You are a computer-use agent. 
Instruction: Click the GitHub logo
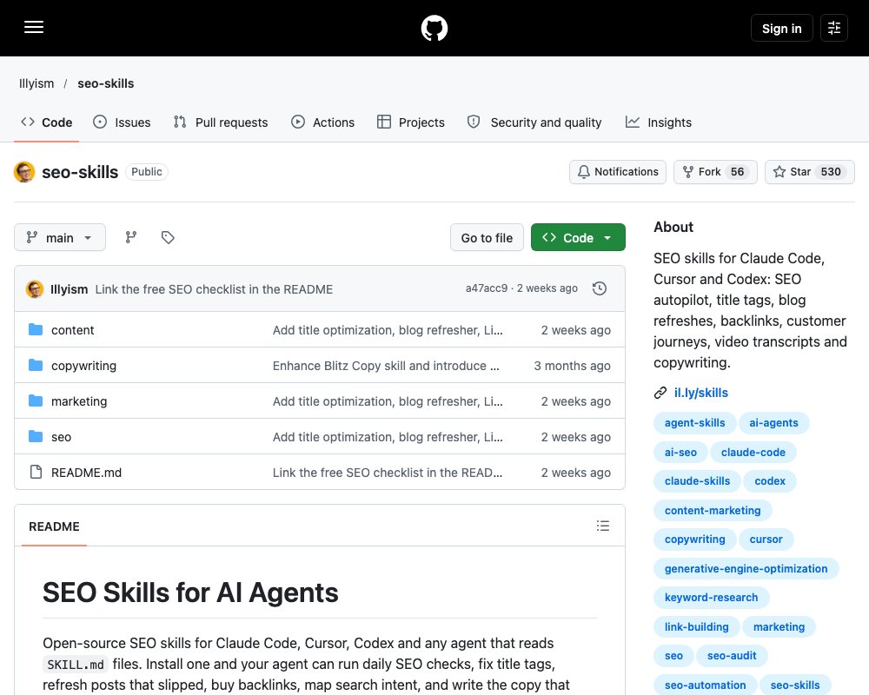click(x=434, y=28)
